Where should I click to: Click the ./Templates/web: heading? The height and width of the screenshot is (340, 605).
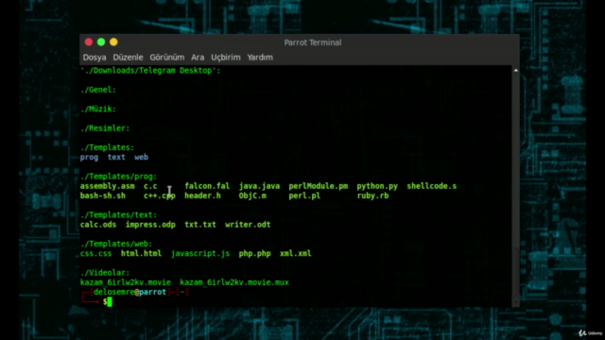point(116,244)
